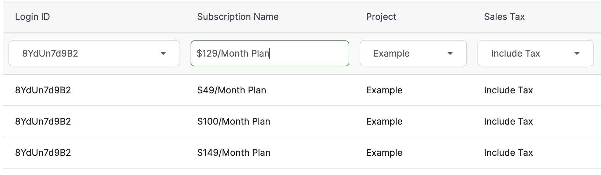Open the Project filter dropdown showing Example
This screenshot has height=175, width=601.
[x=413, y=53]
